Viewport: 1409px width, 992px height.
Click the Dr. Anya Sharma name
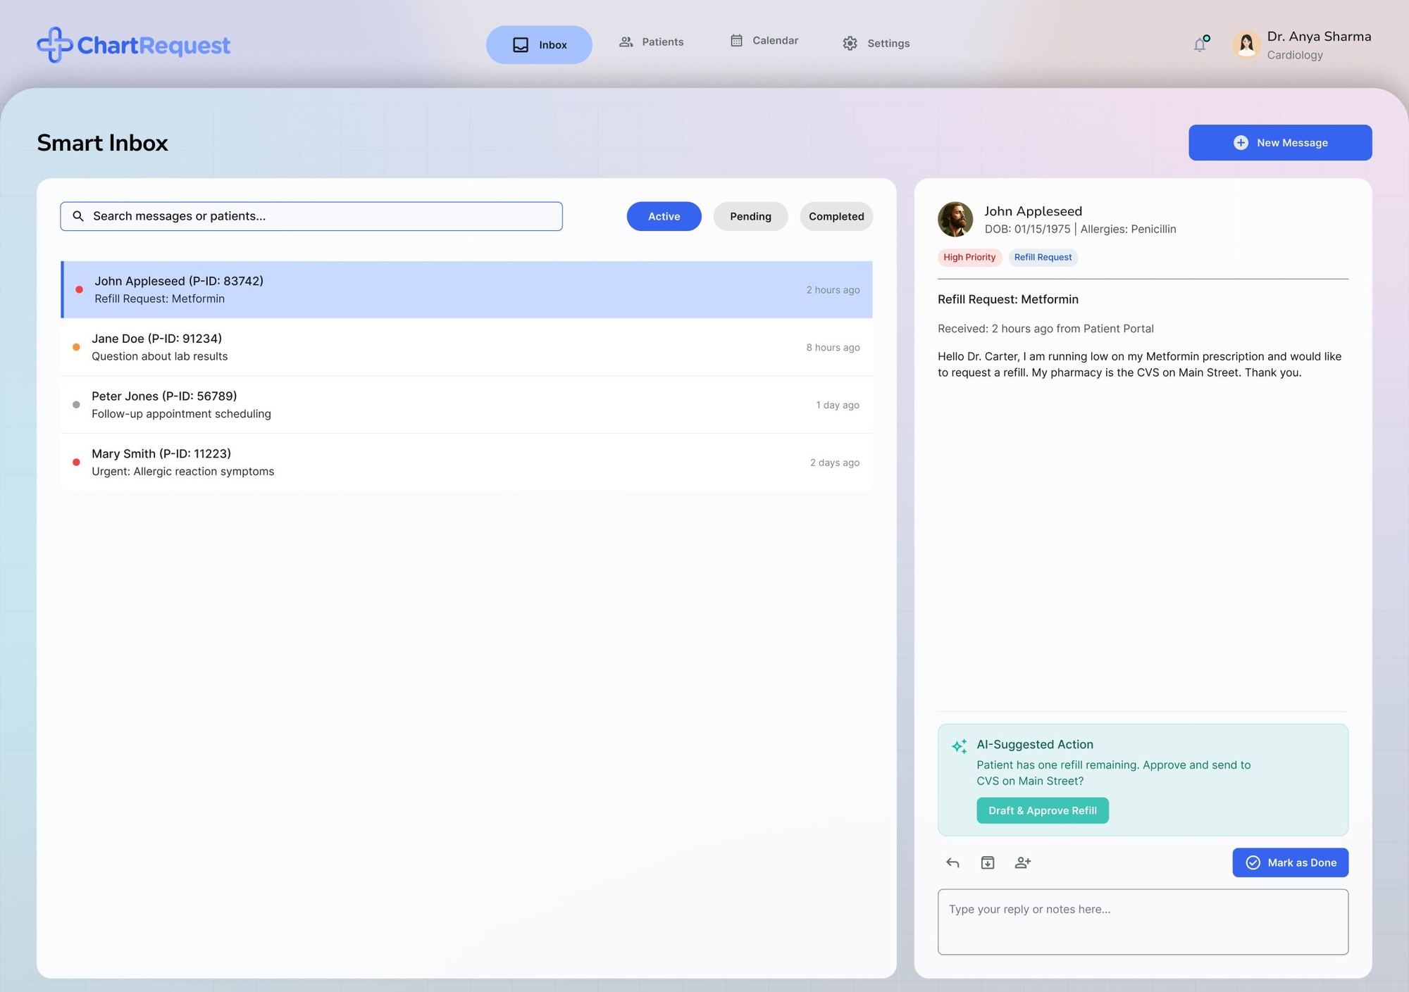coord(1319,37)
